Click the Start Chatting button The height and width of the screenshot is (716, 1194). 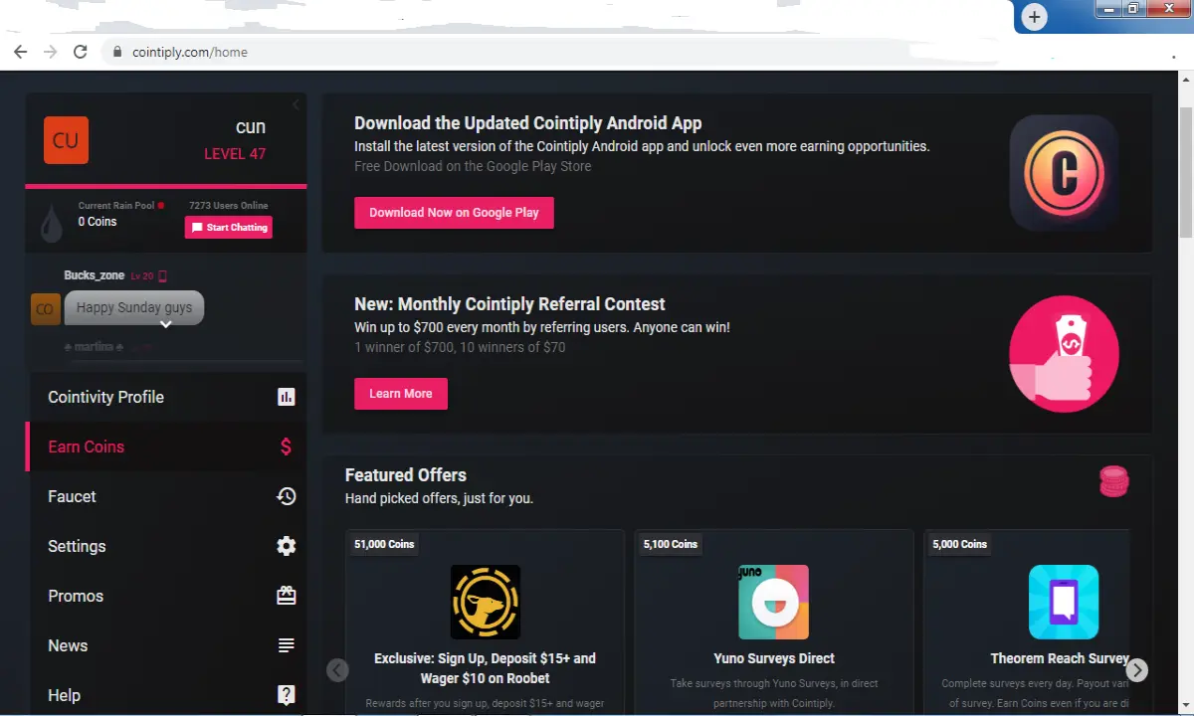coord(229,228)
